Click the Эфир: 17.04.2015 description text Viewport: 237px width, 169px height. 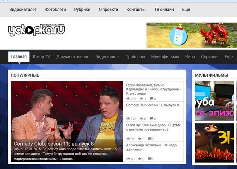point(65,154)
